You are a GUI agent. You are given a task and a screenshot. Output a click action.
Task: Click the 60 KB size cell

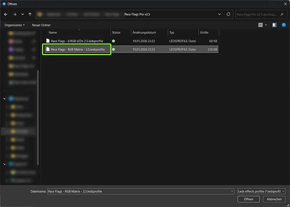pos(213,41)
